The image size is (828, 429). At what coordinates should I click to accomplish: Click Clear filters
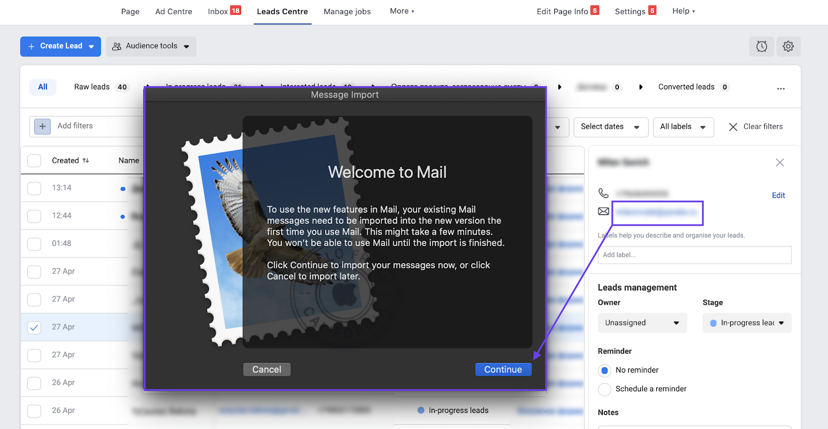coord(756,127)
